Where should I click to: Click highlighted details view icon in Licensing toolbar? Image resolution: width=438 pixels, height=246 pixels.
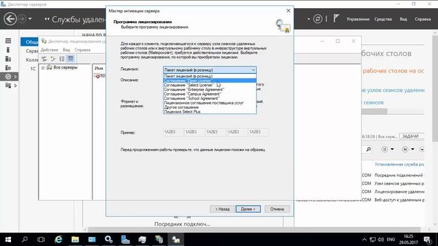click(70, 59)
